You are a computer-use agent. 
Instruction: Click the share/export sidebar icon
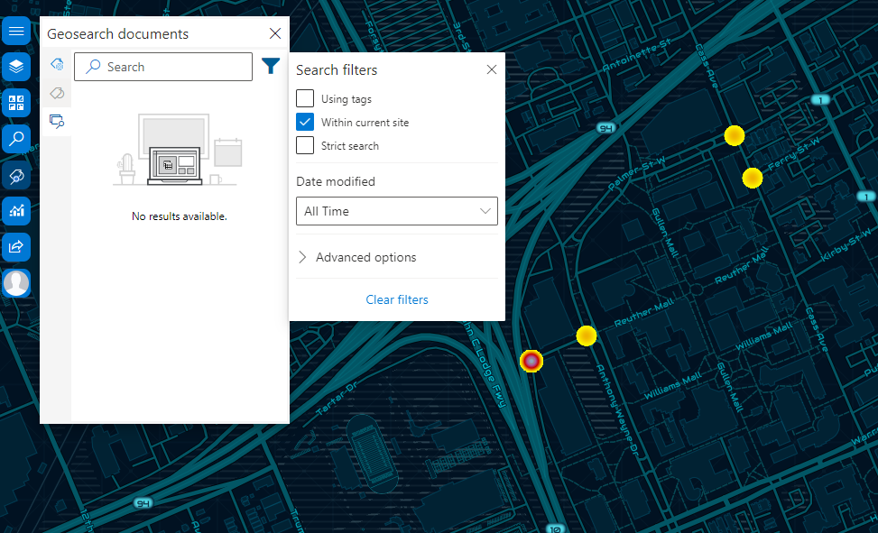pos(16,246)
